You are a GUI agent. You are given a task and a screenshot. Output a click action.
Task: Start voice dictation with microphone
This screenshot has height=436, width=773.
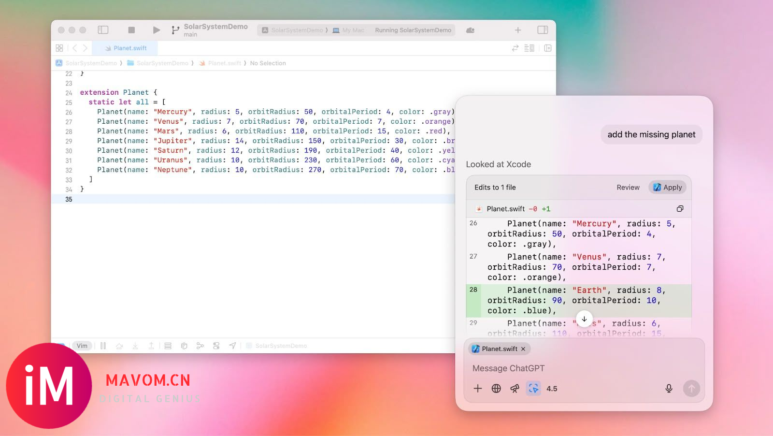669,389
